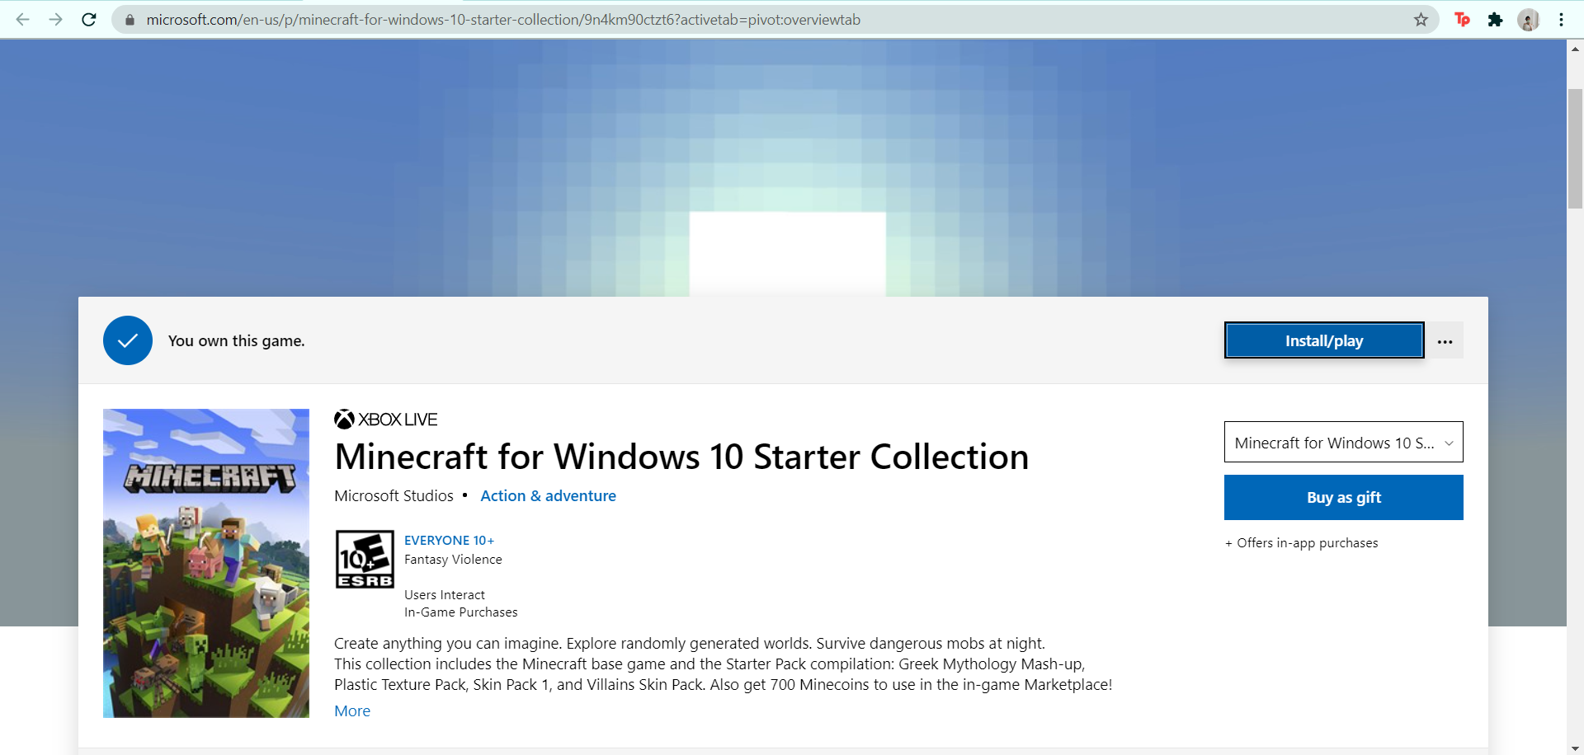The image size is (1584, 755).
Task: Open Chrome's three-dot menu
Action: point(1561,19)
